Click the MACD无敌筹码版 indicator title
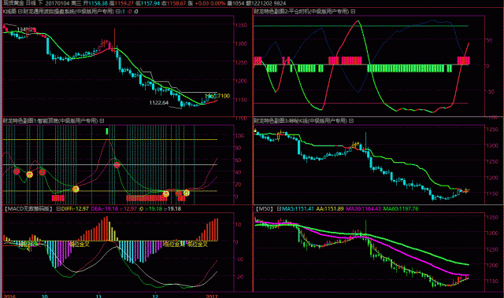The image size is (504, 298). click(x=28, y=209)
